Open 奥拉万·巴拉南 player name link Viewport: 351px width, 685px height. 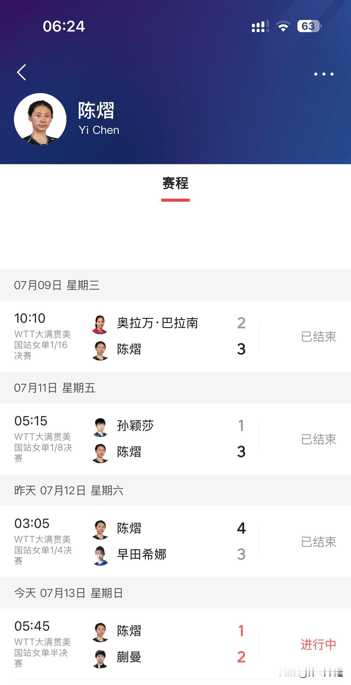157,323
